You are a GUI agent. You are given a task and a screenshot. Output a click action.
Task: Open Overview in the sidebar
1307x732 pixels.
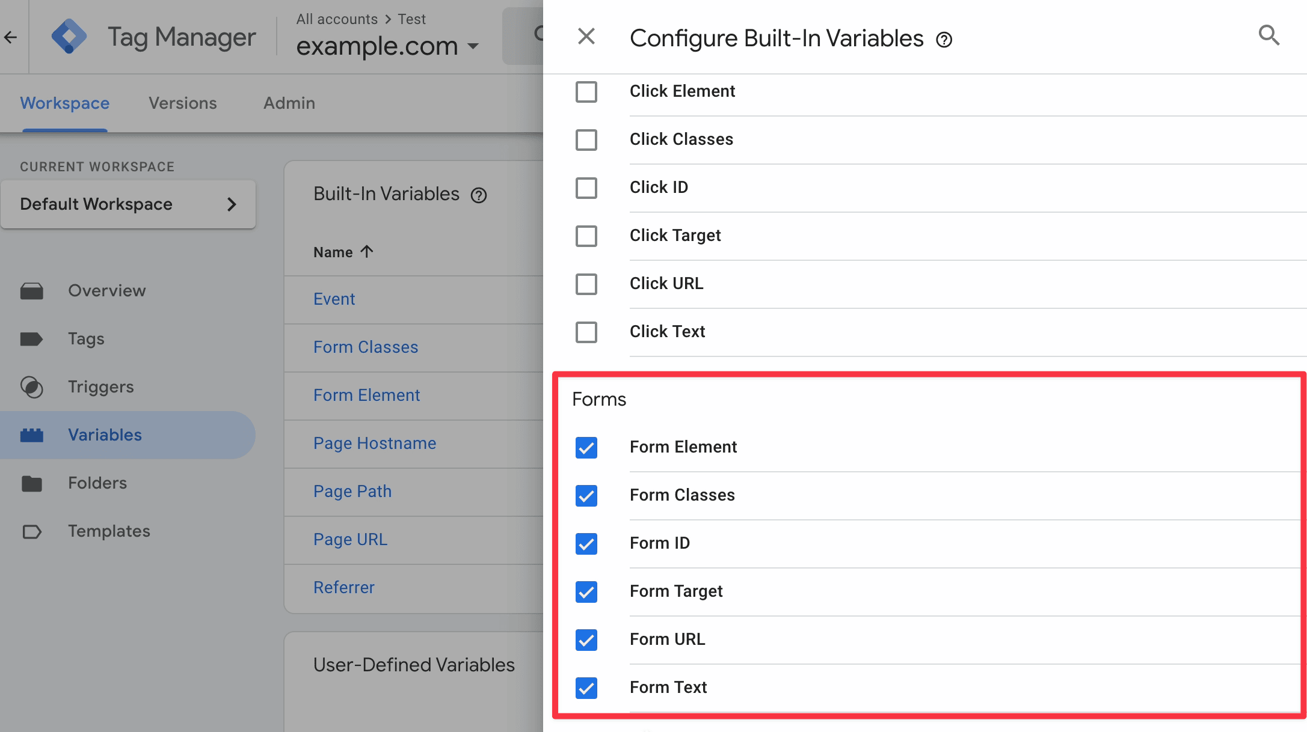(x=107, y=291)
